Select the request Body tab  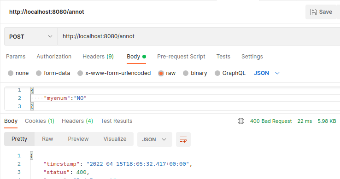[136, 57]
